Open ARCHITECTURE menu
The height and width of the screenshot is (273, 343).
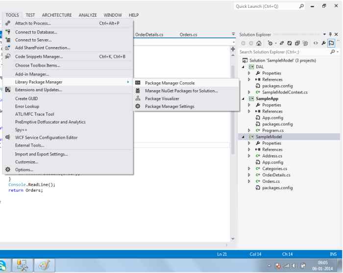(x=57, y=15)
